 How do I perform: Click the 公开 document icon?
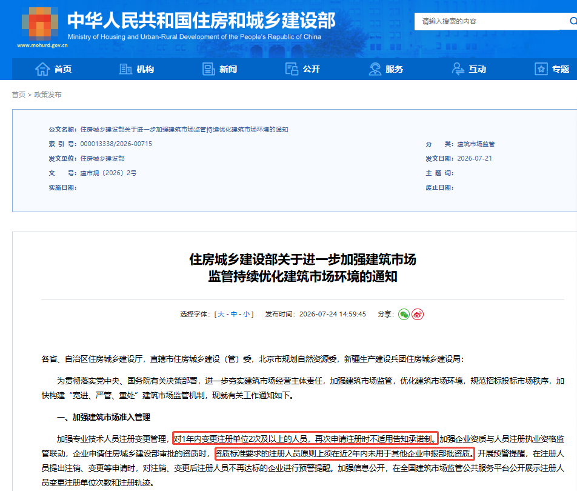point(292,69)
